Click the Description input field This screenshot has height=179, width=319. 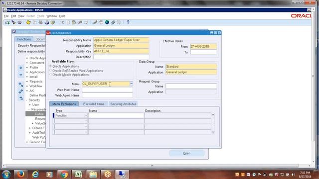pyautogui.click(x=121, y=57)
